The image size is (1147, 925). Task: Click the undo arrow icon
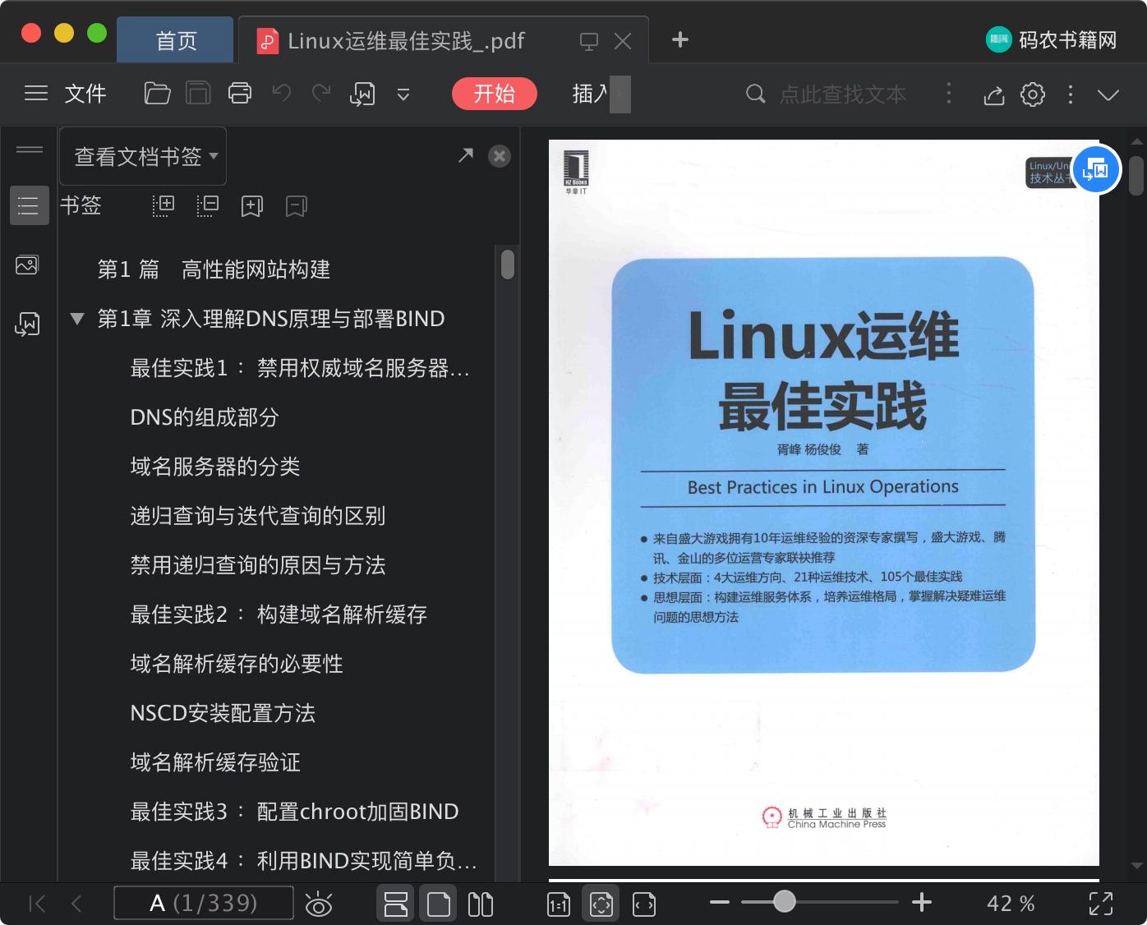click(x=282, y=94)
